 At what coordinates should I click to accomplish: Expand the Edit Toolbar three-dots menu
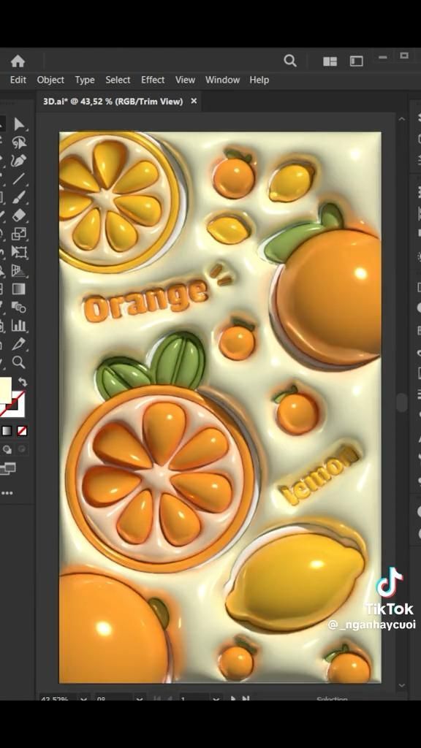point(7,493)
